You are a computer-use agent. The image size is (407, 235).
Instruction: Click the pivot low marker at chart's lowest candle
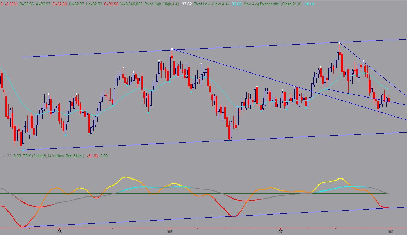(23, 150)
